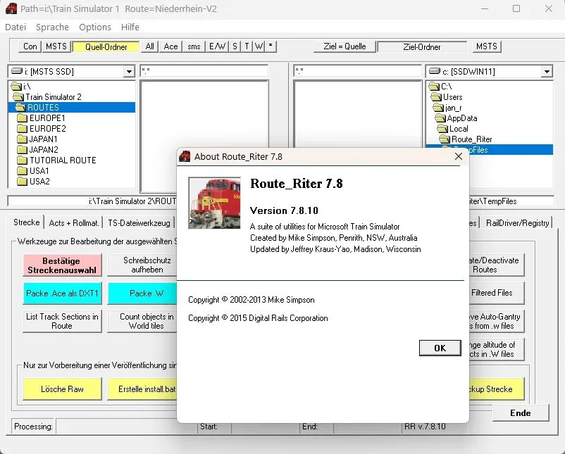The image size is (565, 454).
Task: Switch to the Acts + Rollmat. tab
Action: pos(73,223)
